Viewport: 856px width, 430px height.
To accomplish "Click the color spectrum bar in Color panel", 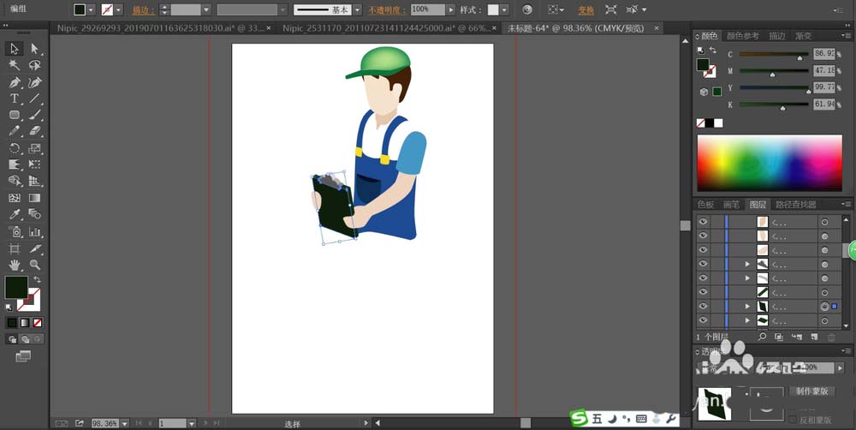I will [770, 162].
